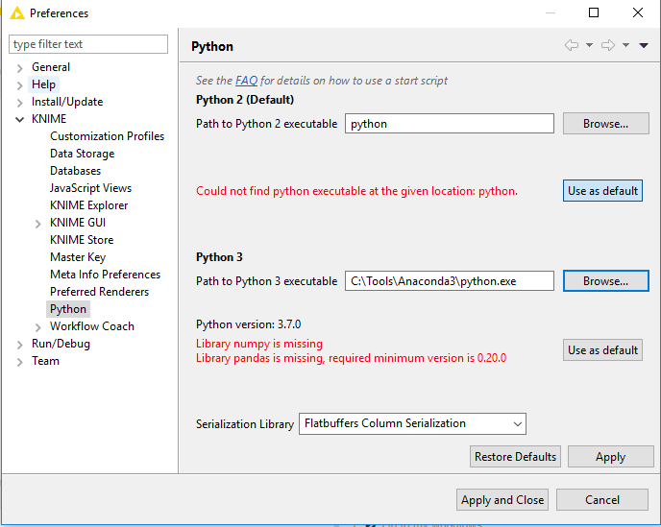Open the FAQ link
The image size is (661, 527).
[246, 81]
